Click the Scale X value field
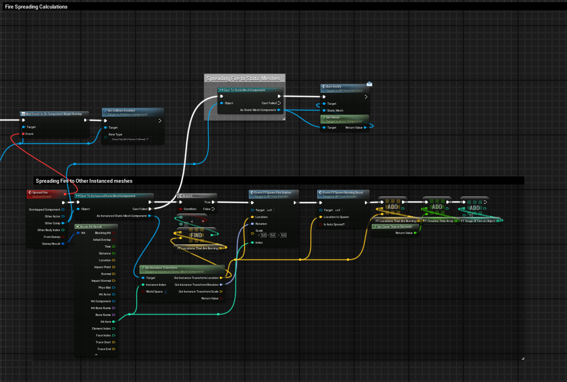 pos(264,235)
